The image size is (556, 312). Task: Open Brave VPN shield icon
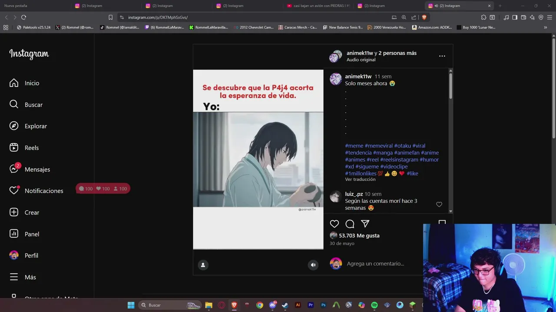(x=541, y=17)
